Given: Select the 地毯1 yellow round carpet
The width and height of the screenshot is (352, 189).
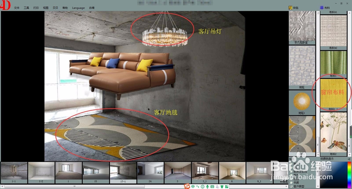Looking at the screenshot, I should 302,103.
